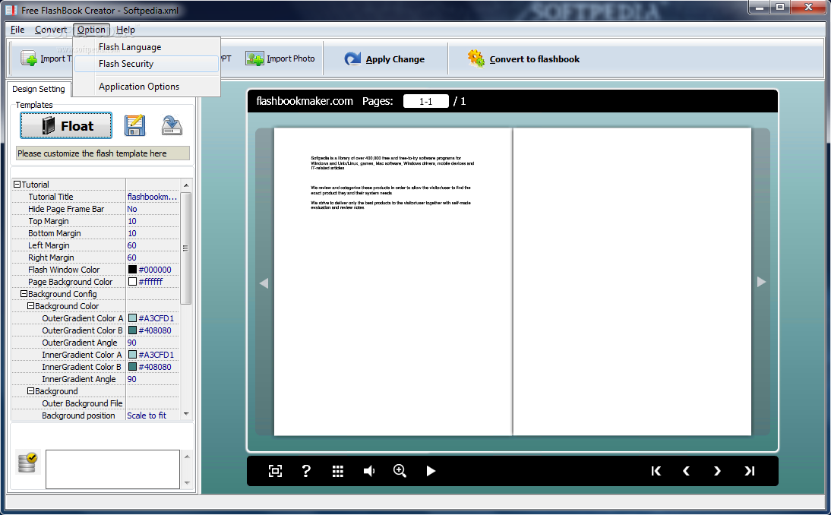Viewport: 831px width, 515px height.
Task: Click the help question mark icon
Action: pyautogui.click(x=306, y=471)
